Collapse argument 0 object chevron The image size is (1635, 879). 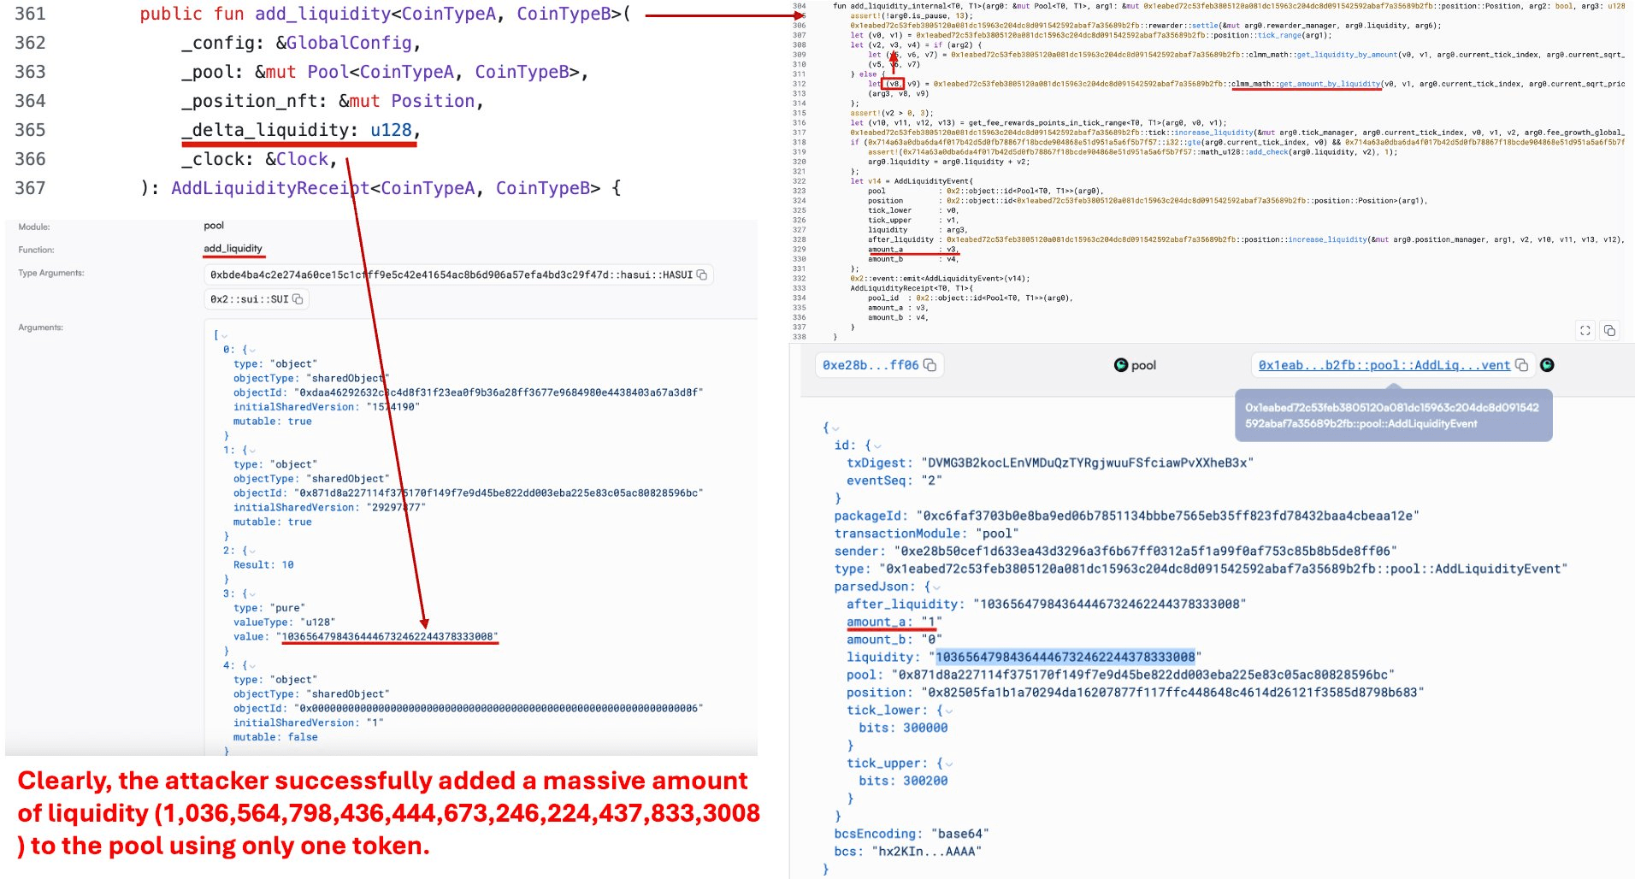pyautogui.click(x=252, y=351)
